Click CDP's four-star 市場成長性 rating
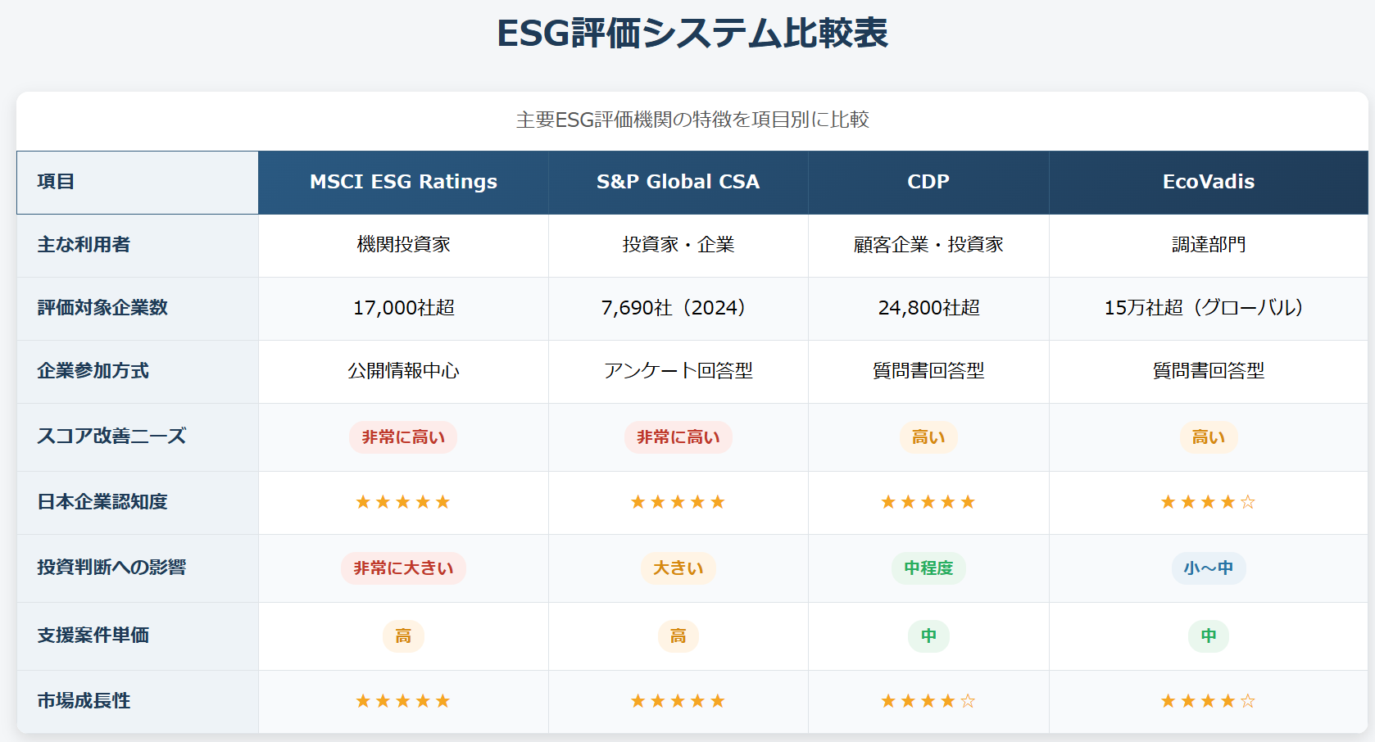Screen dimensions: 1375x742 pos(928,701)
